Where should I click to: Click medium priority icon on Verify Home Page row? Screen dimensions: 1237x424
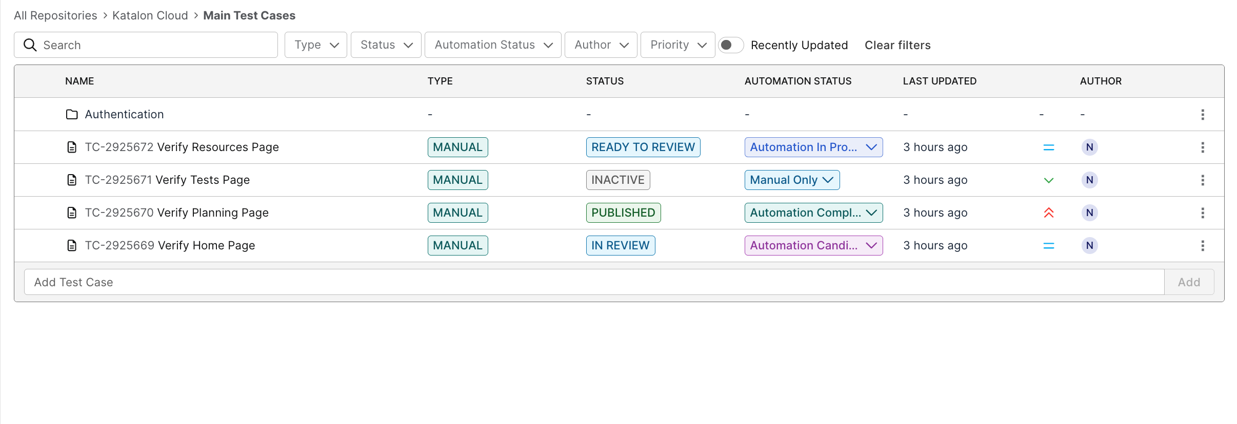1049,246
